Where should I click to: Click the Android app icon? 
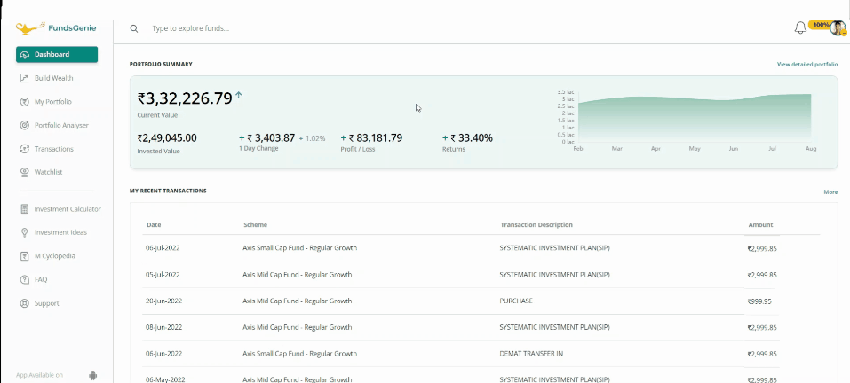pyautogui.click(x=92, y=375)
